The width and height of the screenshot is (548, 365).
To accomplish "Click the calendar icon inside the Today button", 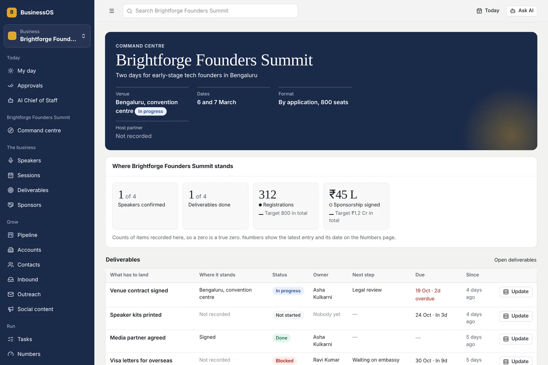I will [479, 11].
